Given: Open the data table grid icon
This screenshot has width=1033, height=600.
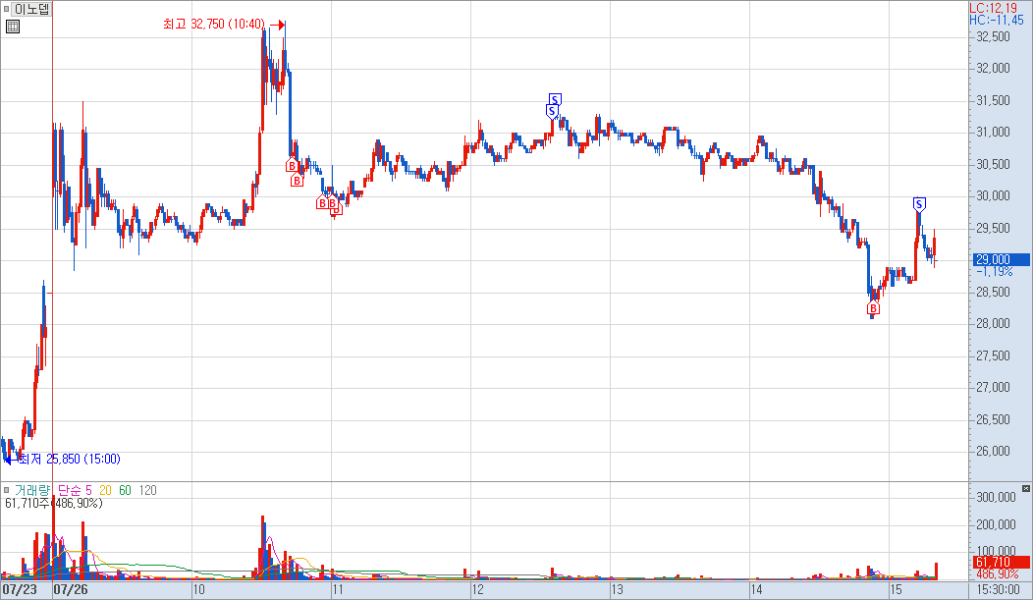Looking at the screenshot, I should point(13,27).
